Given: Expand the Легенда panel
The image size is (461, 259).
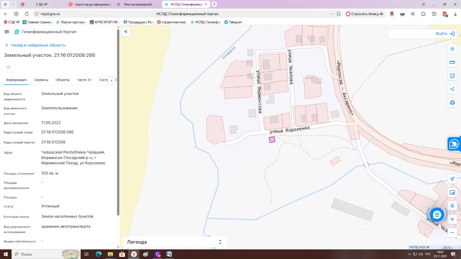Looking at the screenshot, I should point(175,242).
